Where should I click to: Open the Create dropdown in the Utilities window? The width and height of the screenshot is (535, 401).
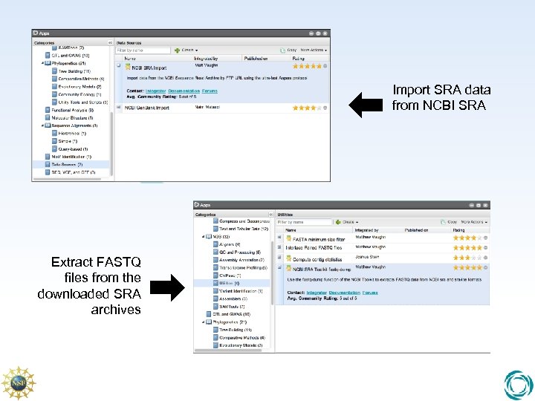pos(347,222)
